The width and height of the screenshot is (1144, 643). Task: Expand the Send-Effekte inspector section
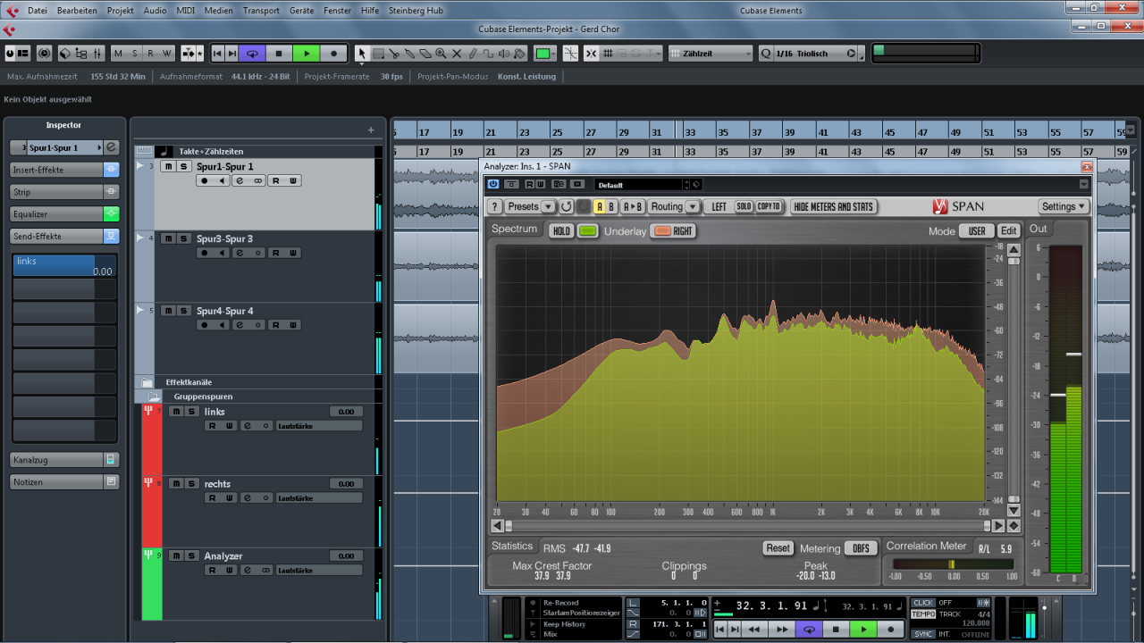(64, 237)
